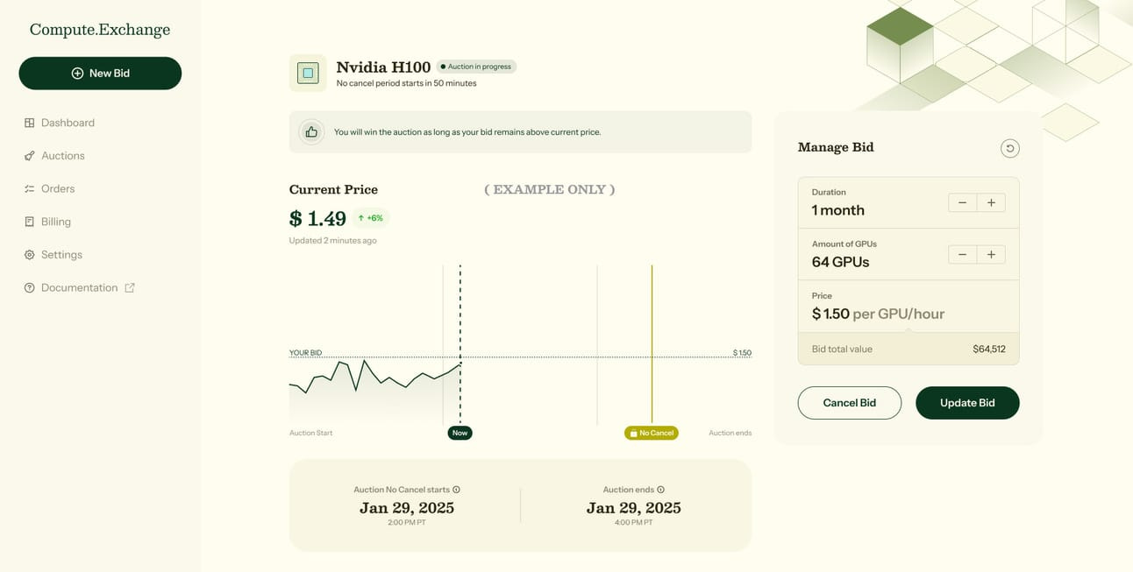Click the Update Bid button
Screen dimensions: 1133x572
[967, 403]
